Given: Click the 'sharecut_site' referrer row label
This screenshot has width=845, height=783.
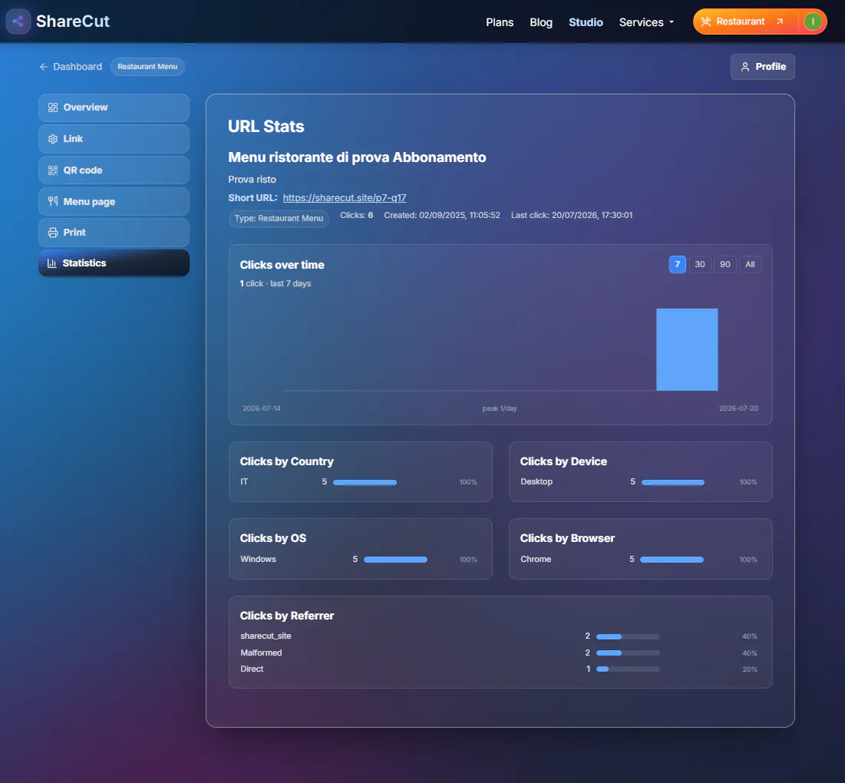Looking at the screenshot, I should coord(266,636).
